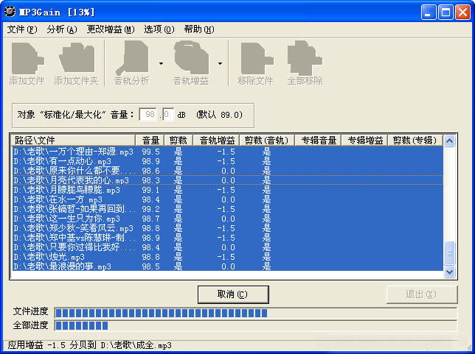Screen dimensions: 475x354
Task: Open the 分析(A) menu
Action: tap(62, 29)
